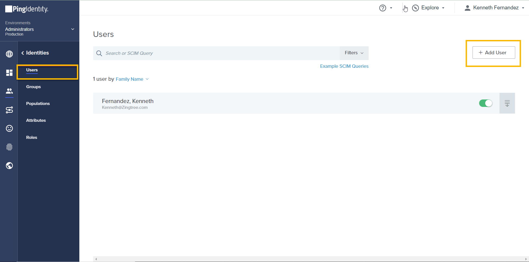Open the Populations menu item
Viewport: 529px width, 262px height.
click(38, 104)
